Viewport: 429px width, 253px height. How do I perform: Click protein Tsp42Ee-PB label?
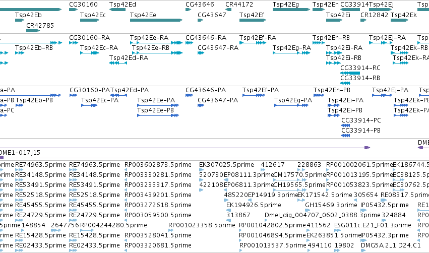pos(155,110)
